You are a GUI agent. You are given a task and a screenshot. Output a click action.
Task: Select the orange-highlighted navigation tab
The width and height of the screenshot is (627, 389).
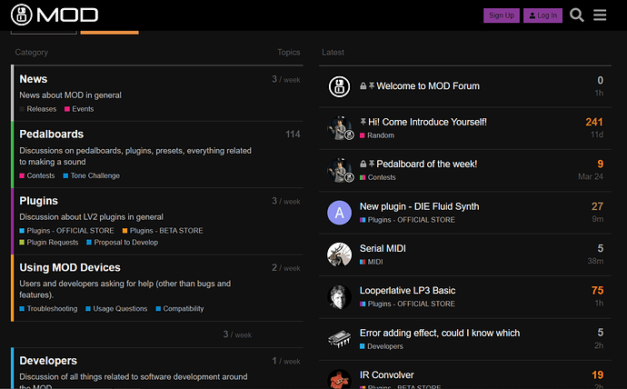[x=110, y=33]
